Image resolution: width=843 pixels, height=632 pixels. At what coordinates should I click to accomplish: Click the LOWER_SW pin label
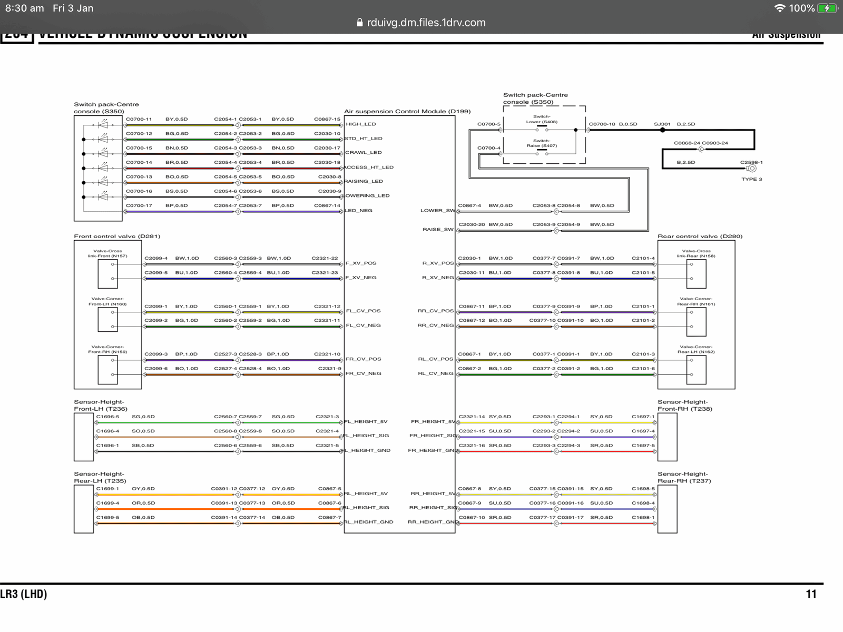point(437,211)
